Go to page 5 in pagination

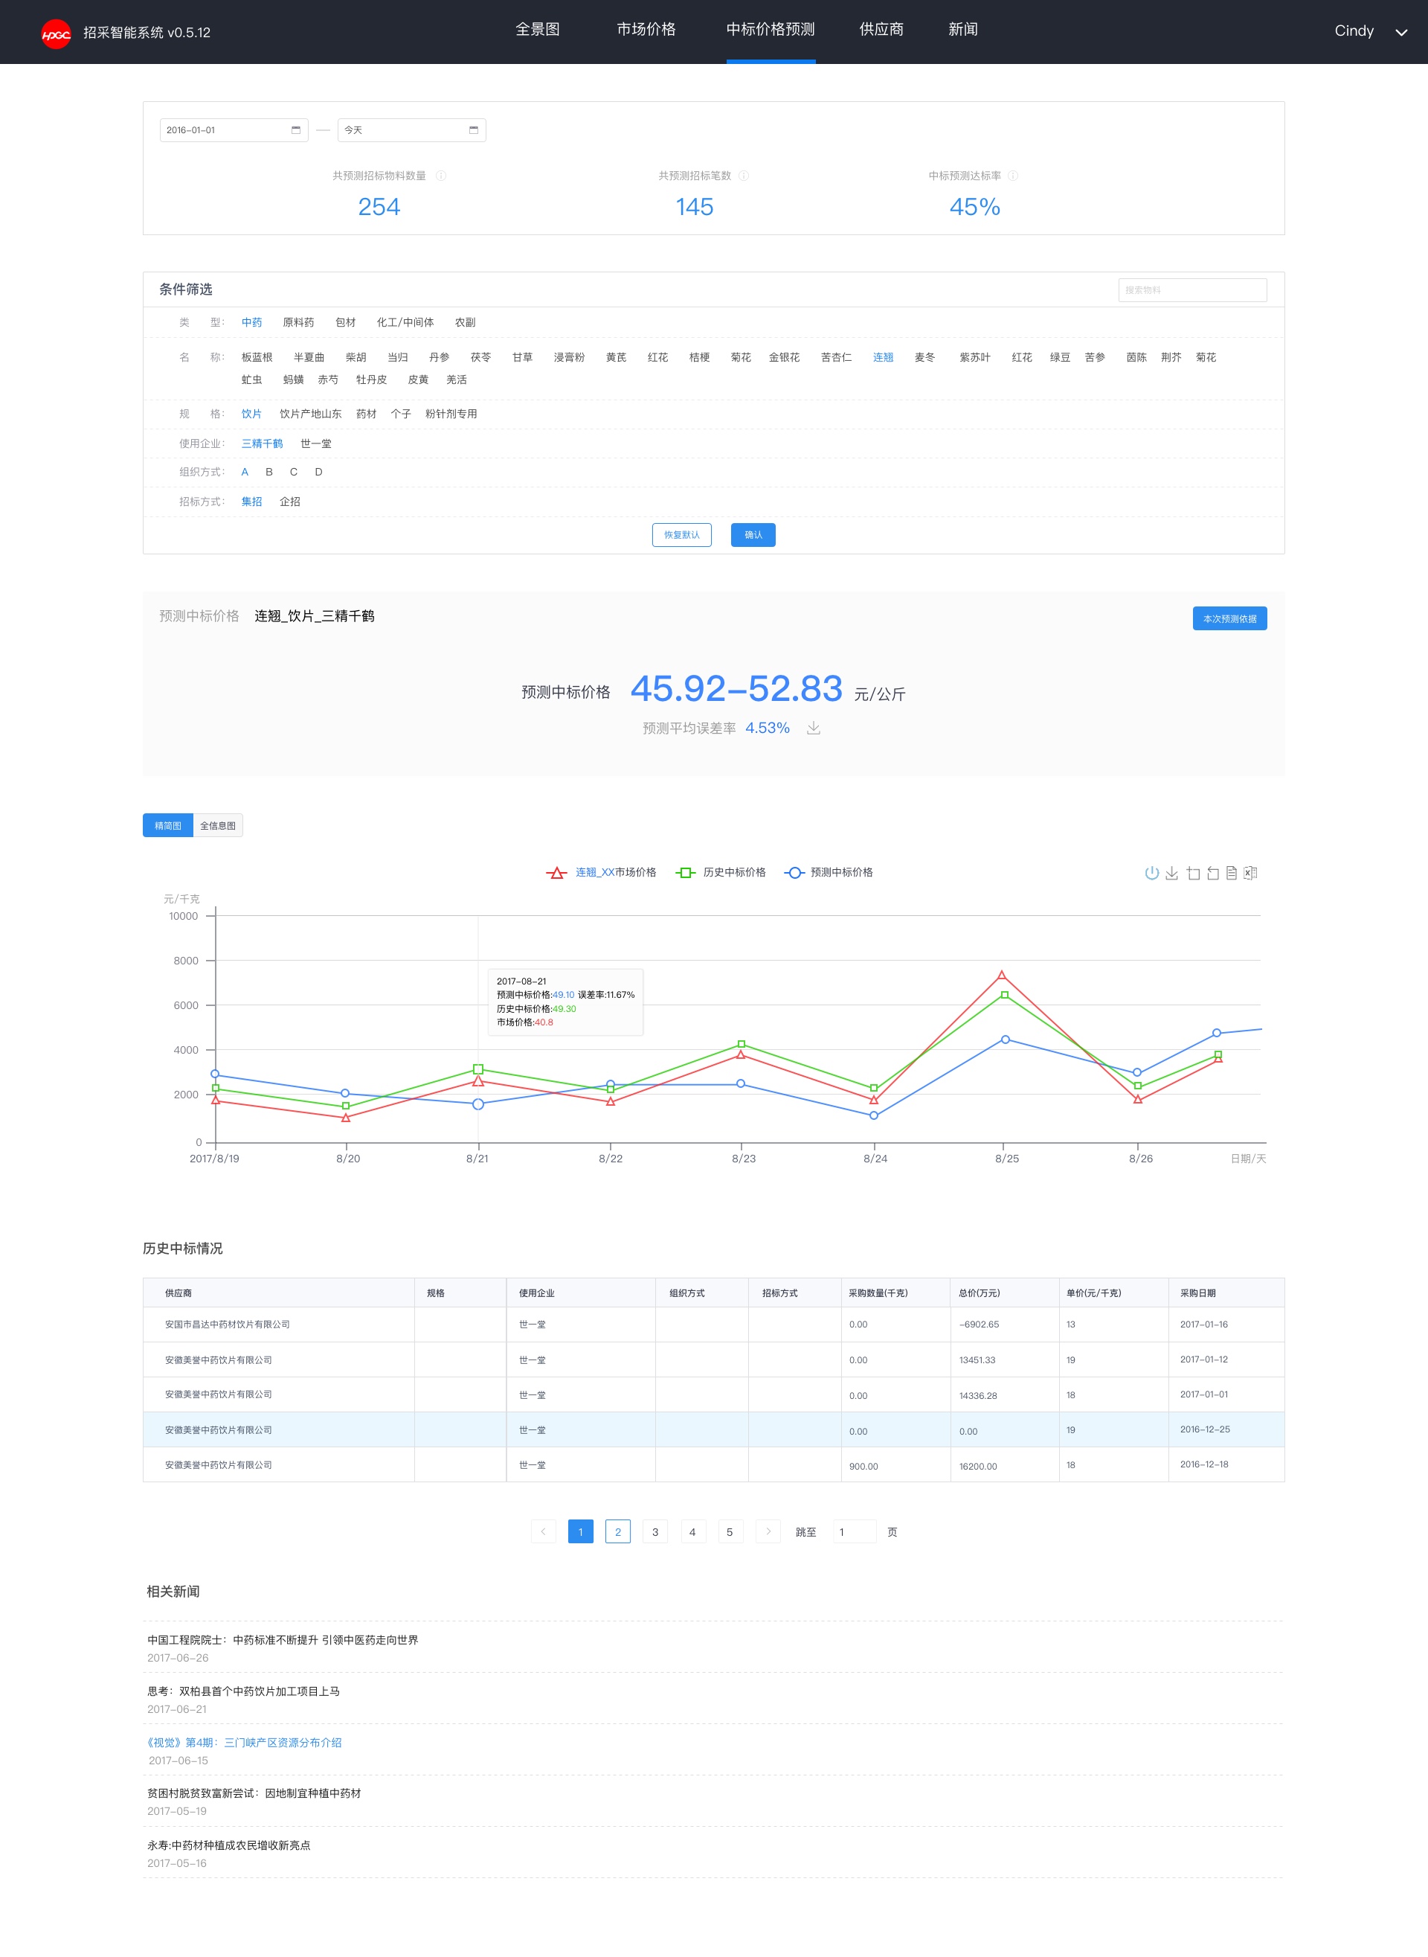point(730,1531)
